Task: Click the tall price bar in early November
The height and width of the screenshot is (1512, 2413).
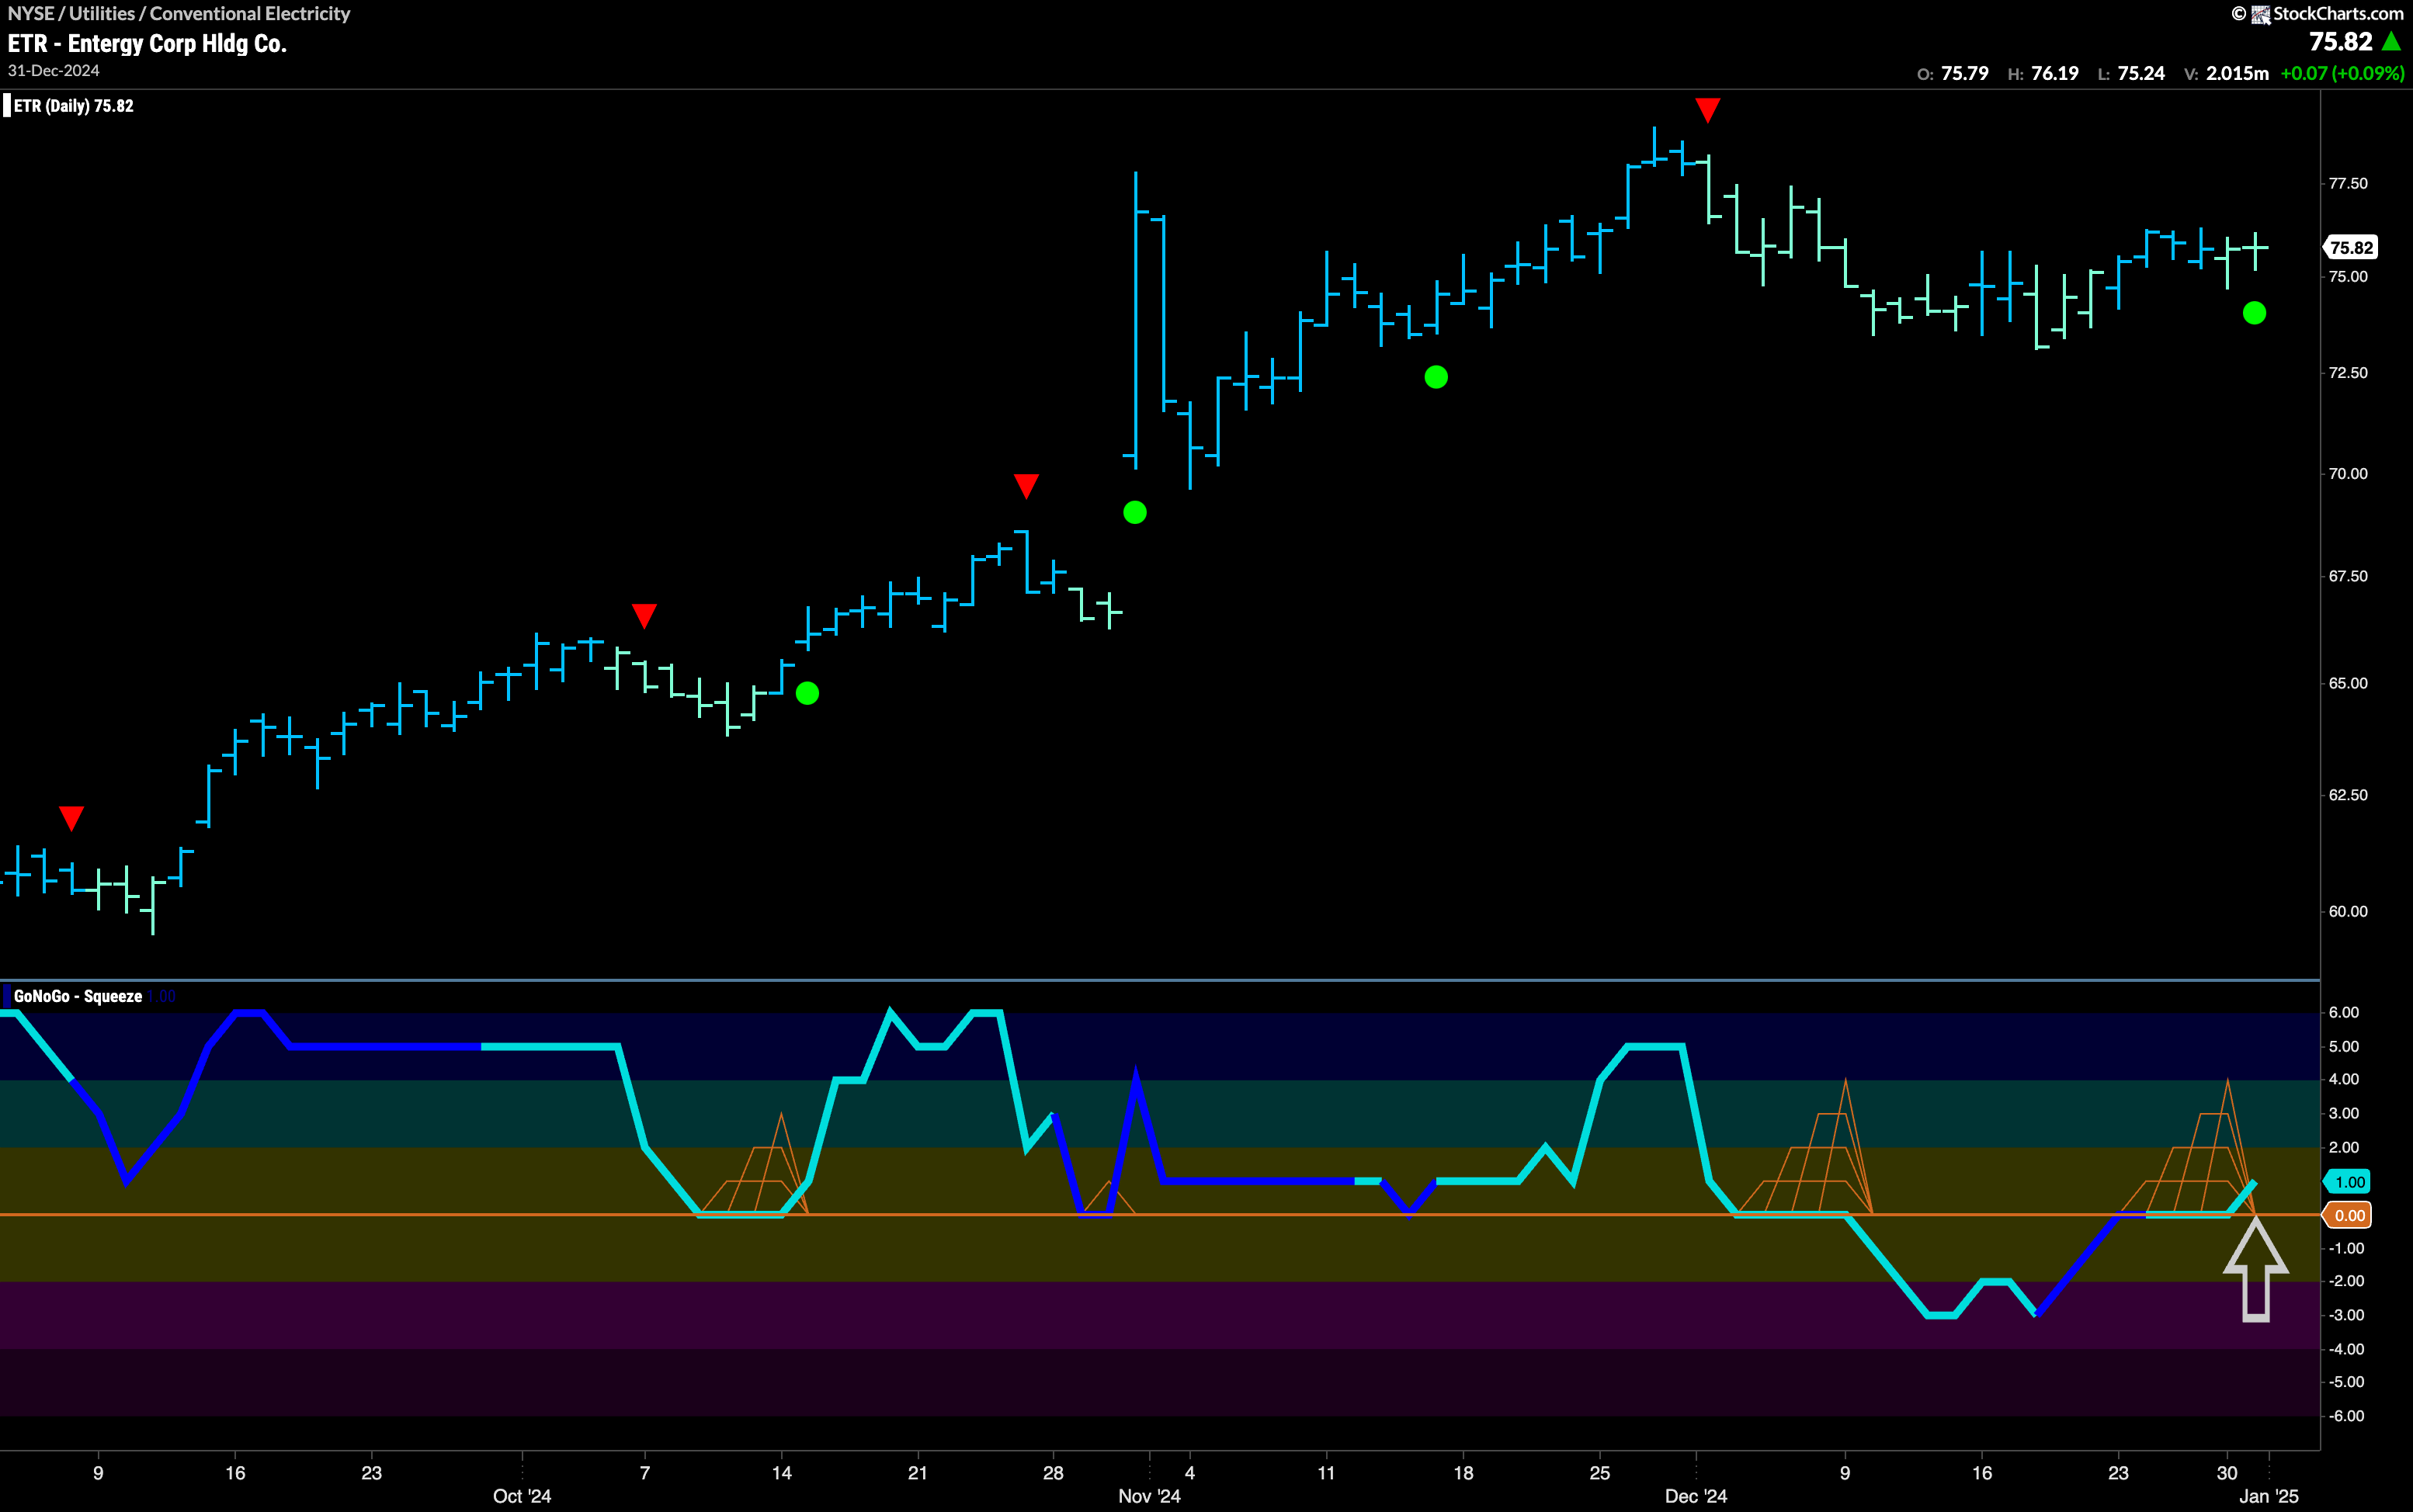Action: [1136, 320]
